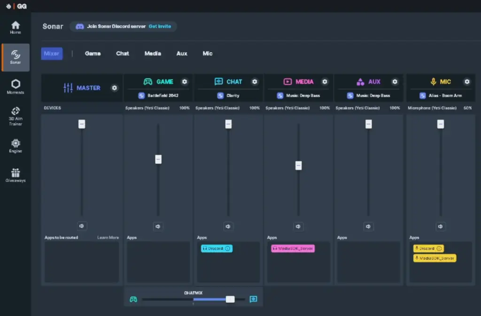
Task: Click the ChatMix chat icon
Action: click(x=253, y=299)
